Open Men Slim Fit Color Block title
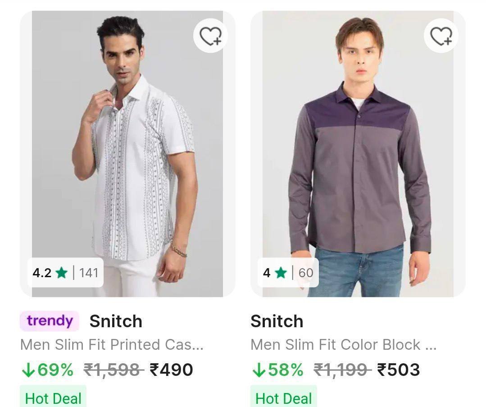 (343, 345)
